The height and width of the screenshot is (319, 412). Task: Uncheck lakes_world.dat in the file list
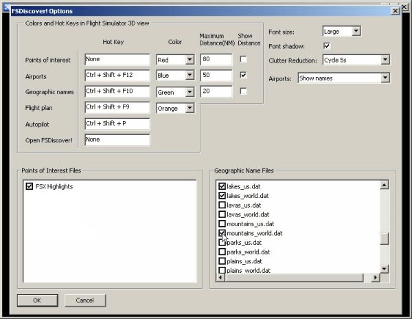(x=222, y=196)
